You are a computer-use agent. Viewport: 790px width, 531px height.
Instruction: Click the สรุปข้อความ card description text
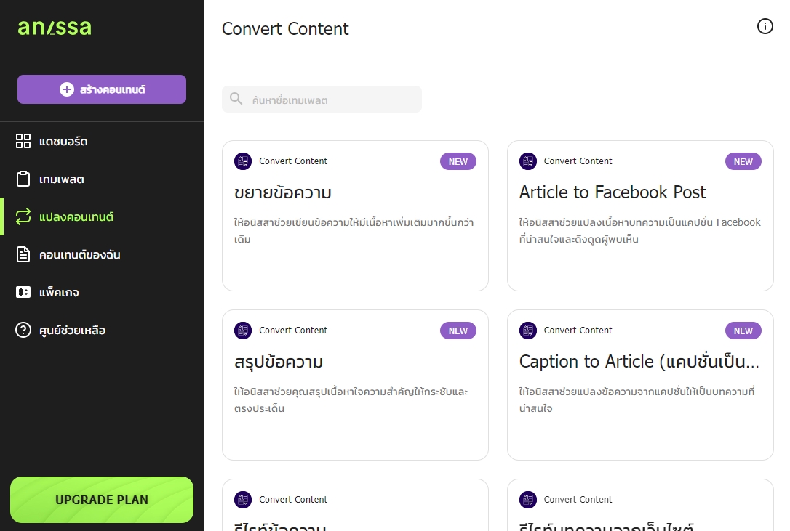pyautogui.click(x=351, y=400)
